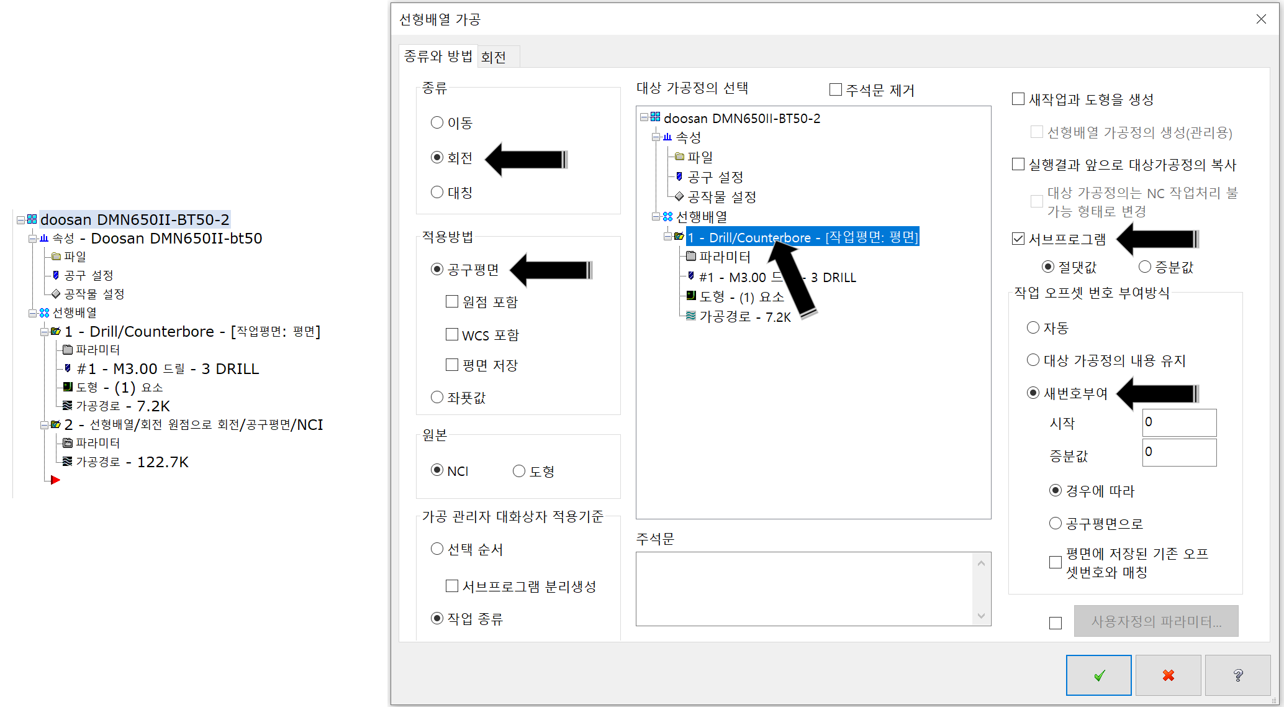Click down arrow of 주석문 scrollbar
This screenshot has width=1284, height=707.
(981, 616)
